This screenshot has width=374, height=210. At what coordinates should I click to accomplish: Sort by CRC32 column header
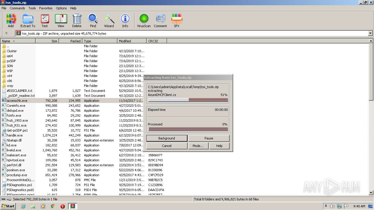coord(157,41)
